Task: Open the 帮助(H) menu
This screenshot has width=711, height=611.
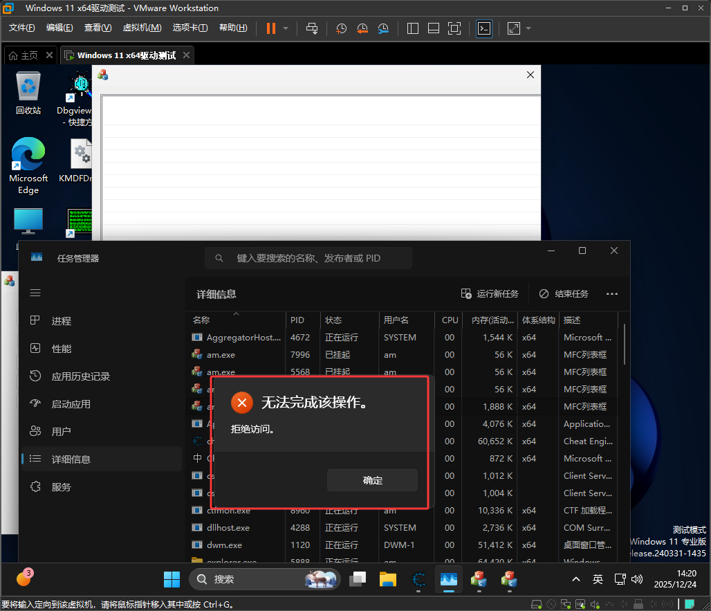Action: tap(233, 28)
